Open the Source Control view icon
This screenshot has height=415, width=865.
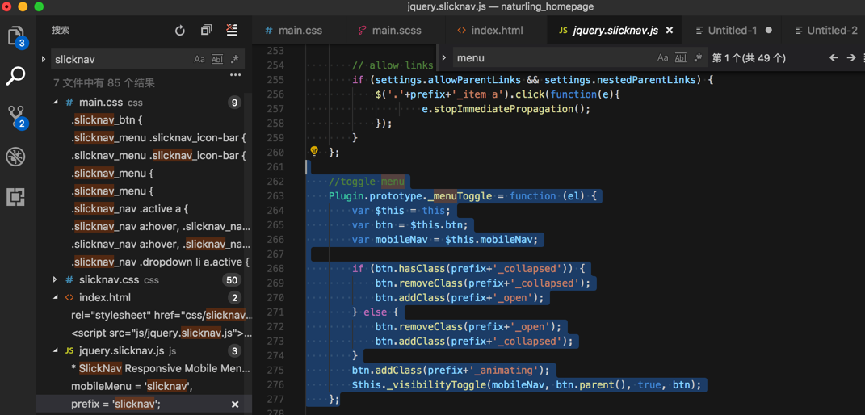[x=16, y=116]
